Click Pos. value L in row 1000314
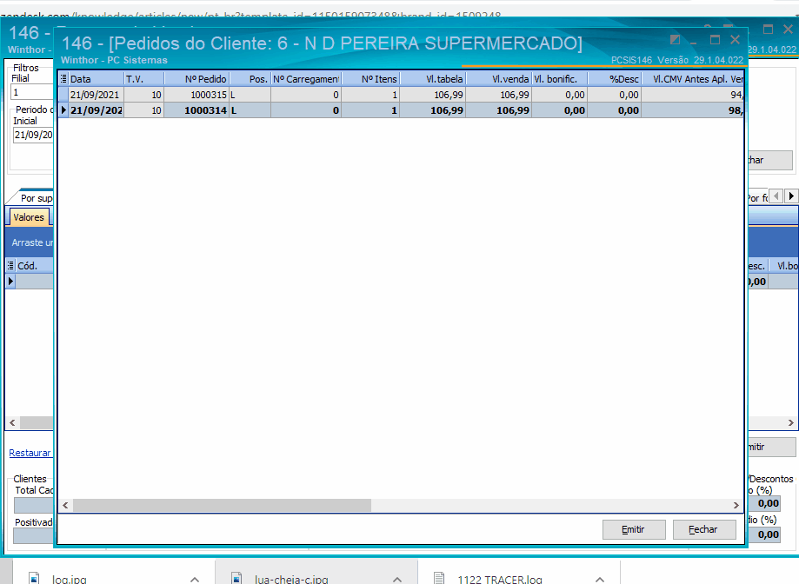This screenshot has height=584, width=799. pyautogui.click(x=250, y=110)
